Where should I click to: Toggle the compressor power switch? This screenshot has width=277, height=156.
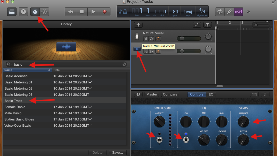pos(160,140)
